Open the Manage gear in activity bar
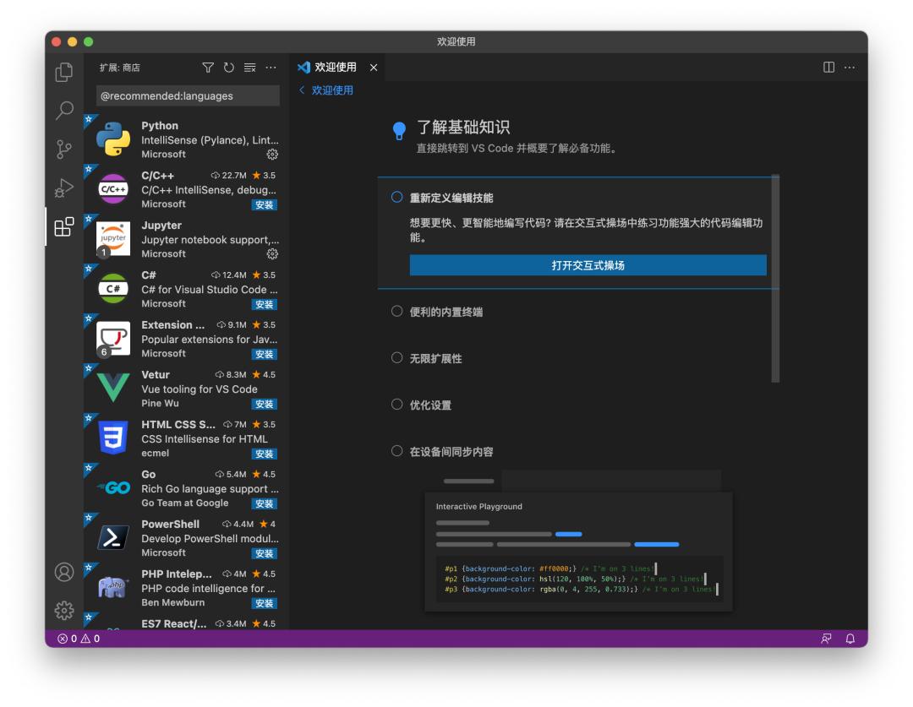Image resolution: width=913 pixels, height=707 pixels. click(64, 611)
